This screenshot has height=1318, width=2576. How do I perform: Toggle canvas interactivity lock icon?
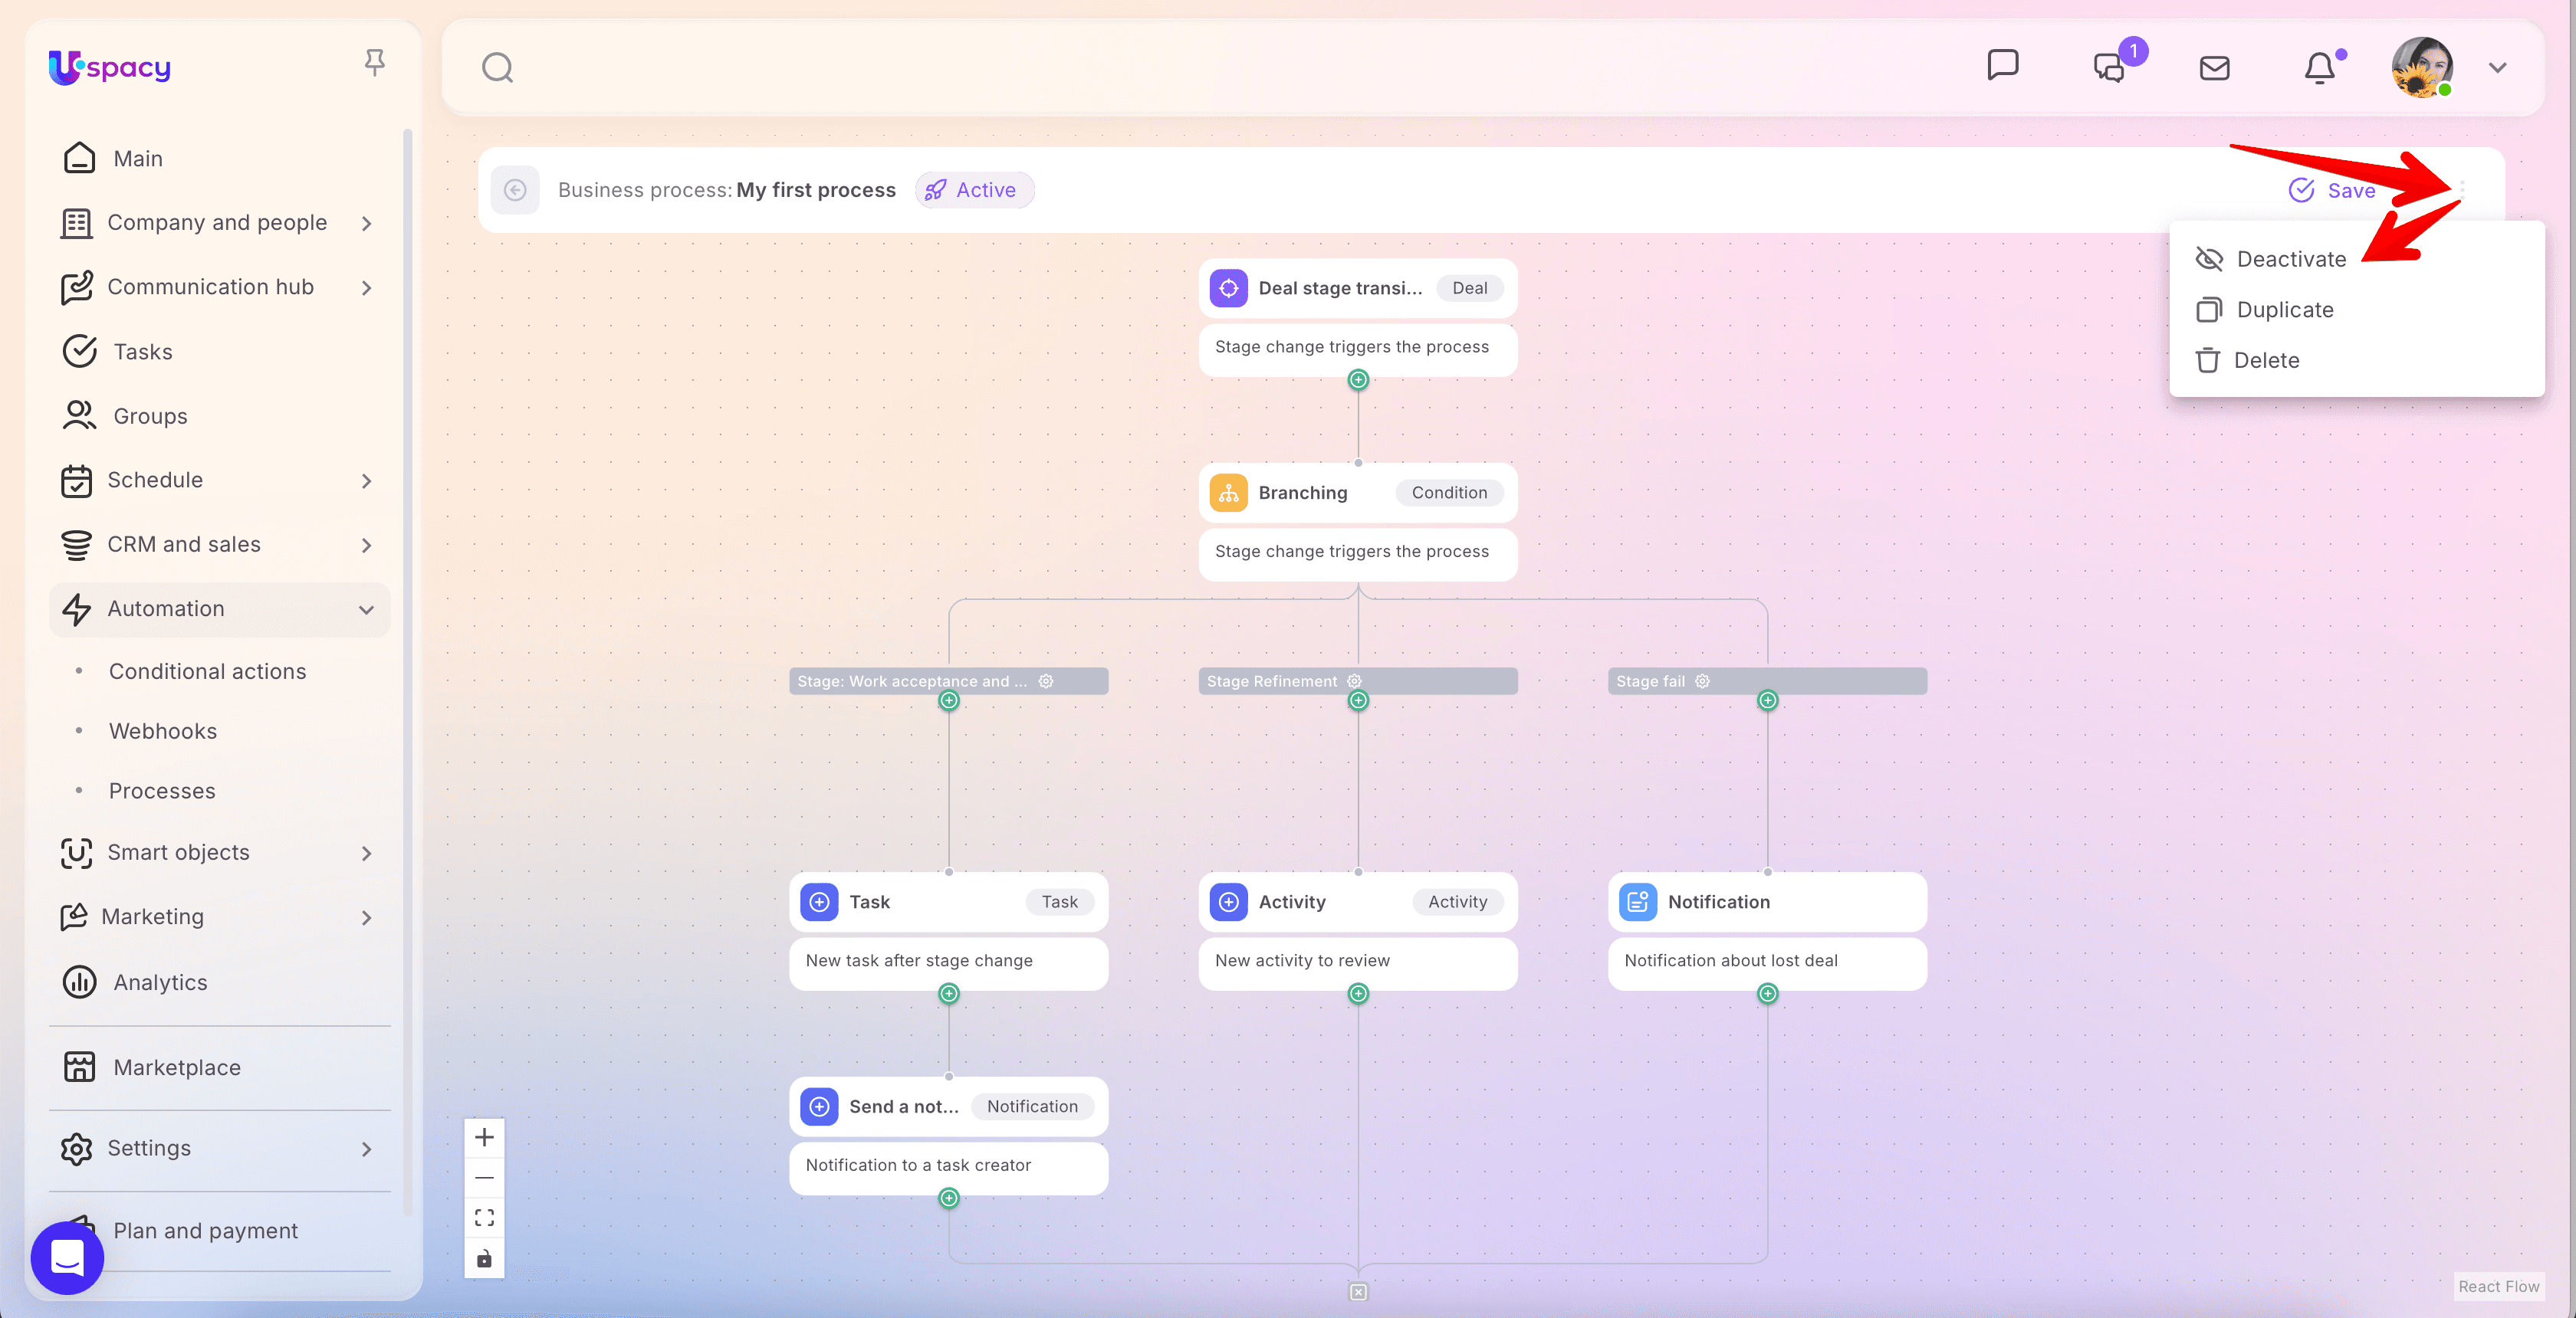tap(484, 1258)
